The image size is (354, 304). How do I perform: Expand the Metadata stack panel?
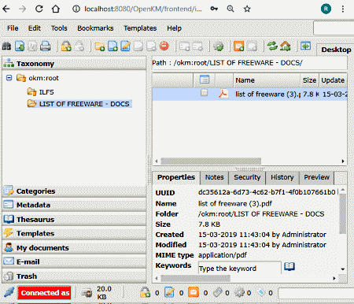click(74, 205)
